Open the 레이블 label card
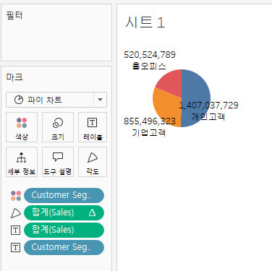Viewport: 272px width, 271px height. [x=93, y=127]
